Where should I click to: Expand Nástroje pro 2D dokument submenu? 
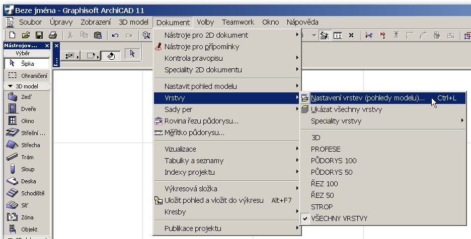pos(227,35)
